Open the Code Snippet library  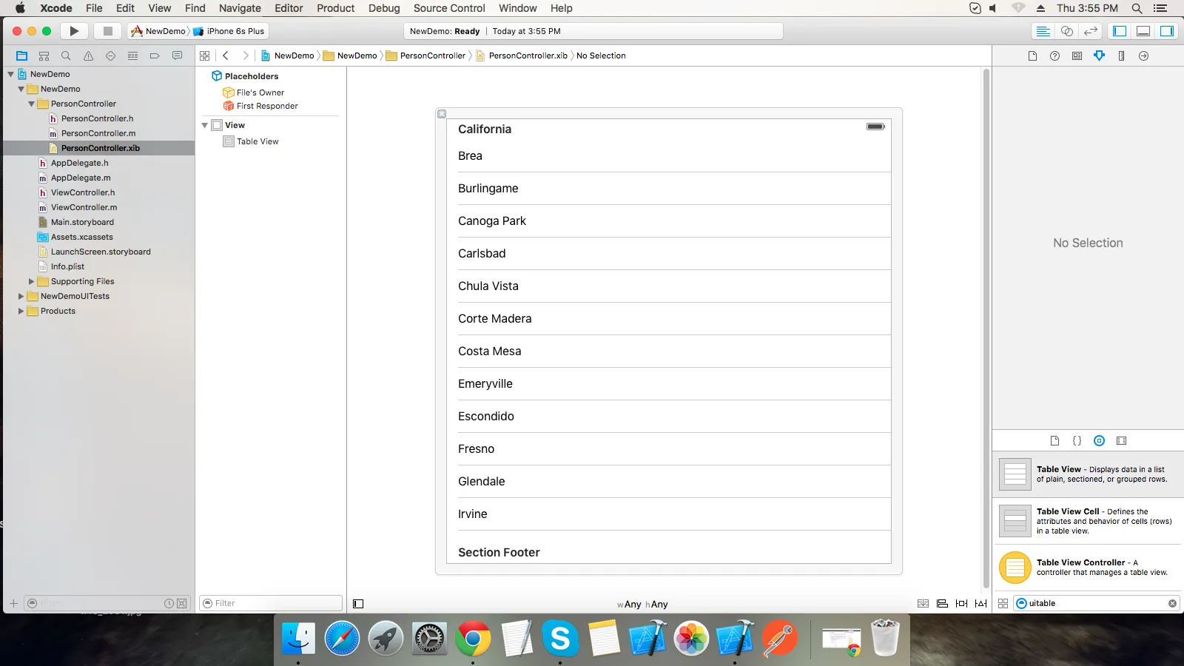pos(1077,440)
